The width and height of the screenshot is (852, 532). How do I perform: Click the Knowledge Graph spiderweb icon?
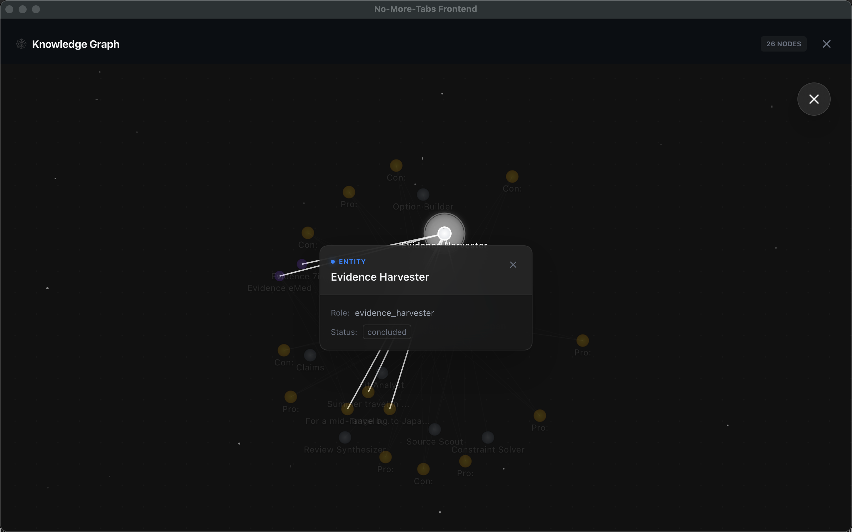[22, 44]
